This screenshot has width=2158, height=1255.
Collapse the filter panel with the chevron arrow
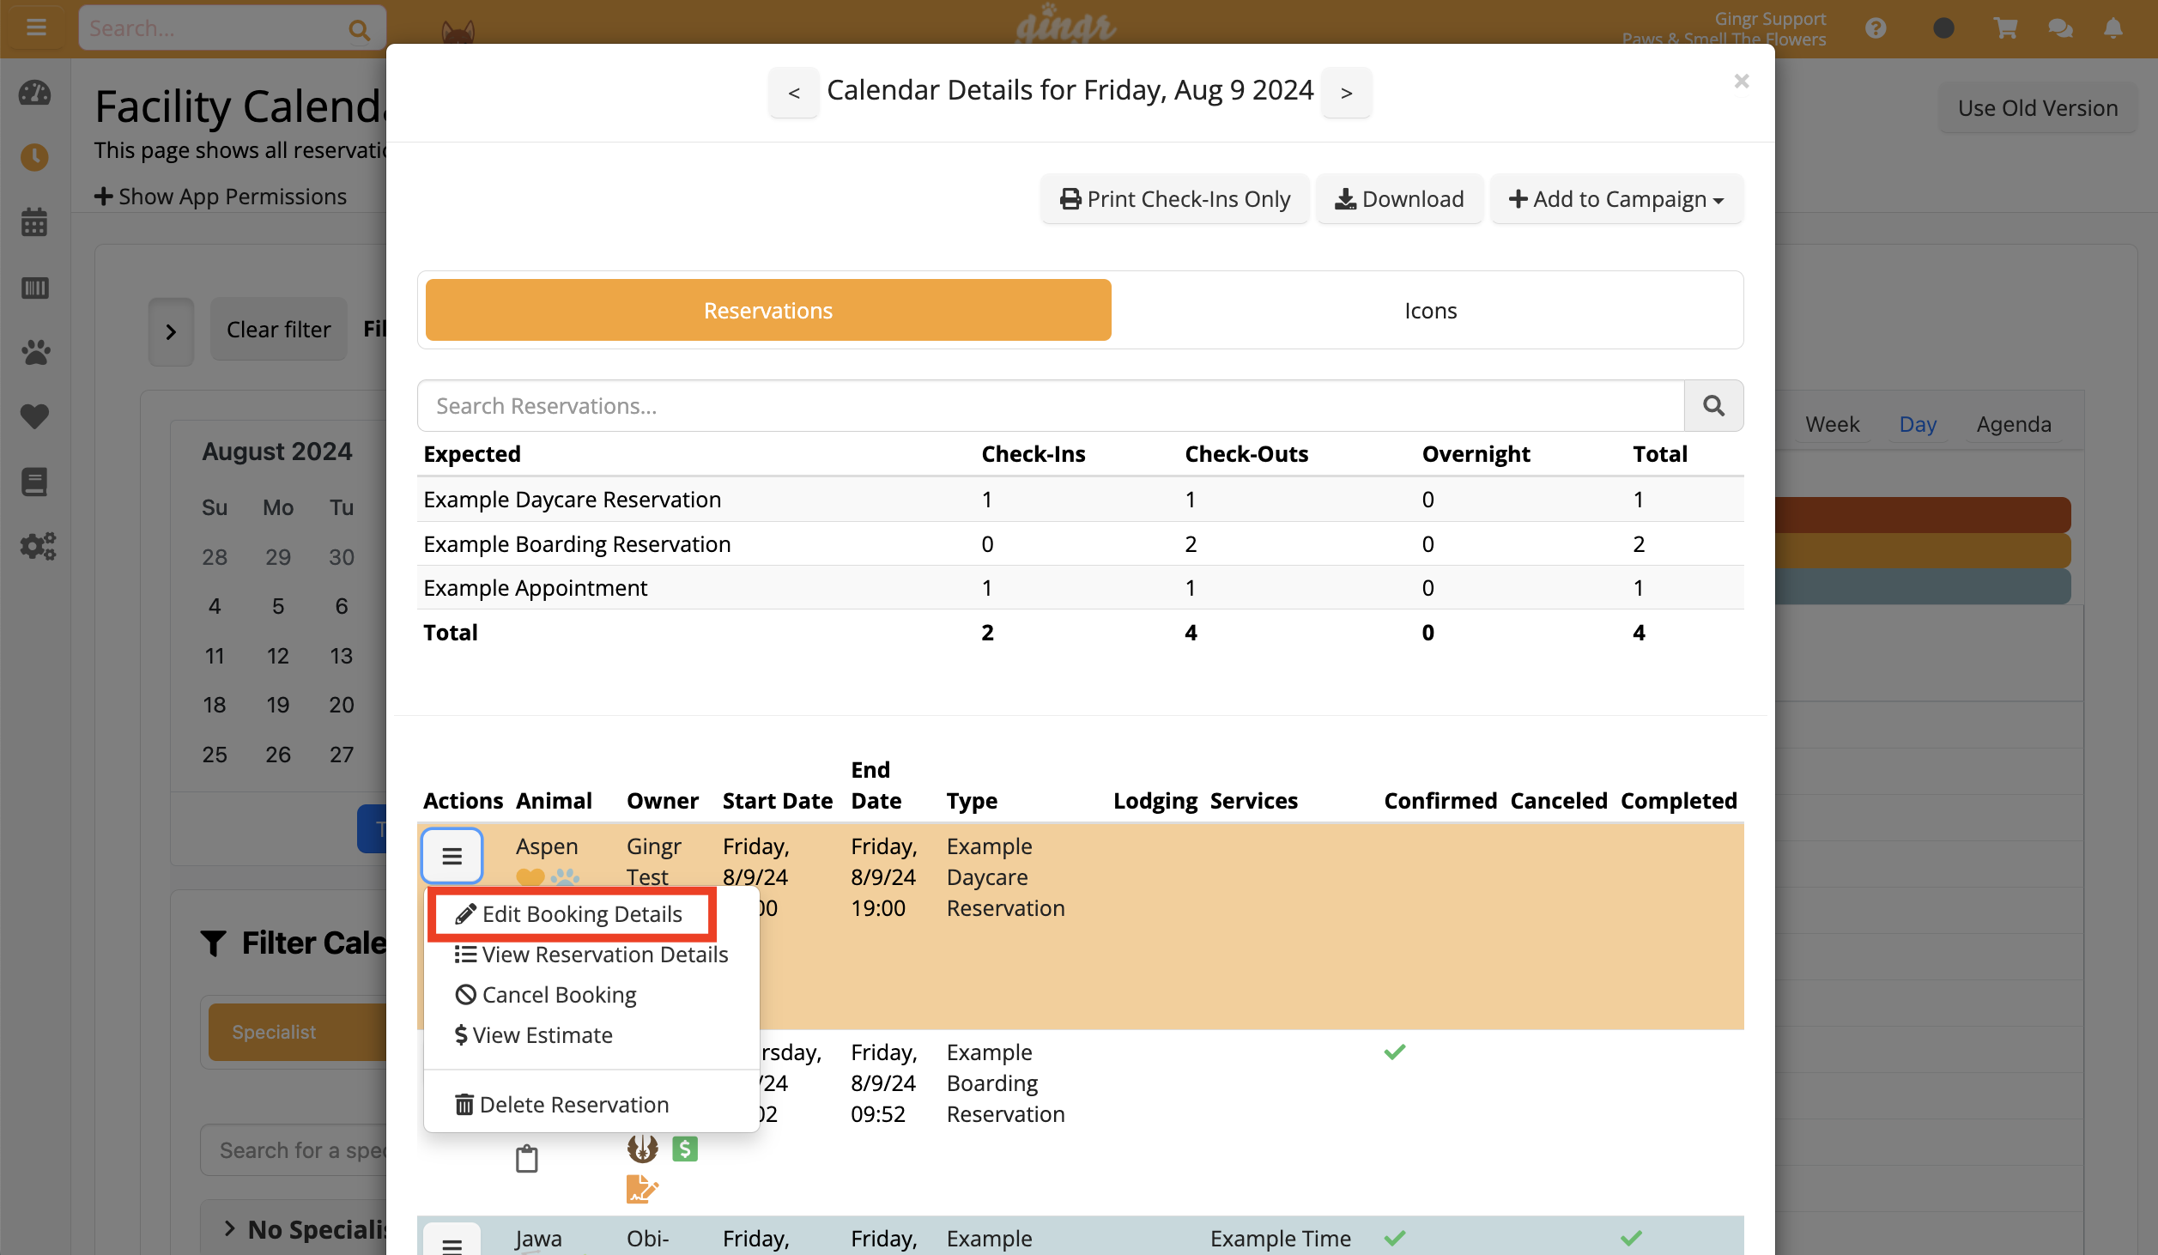pyautogui.click(x=171, y=330)
